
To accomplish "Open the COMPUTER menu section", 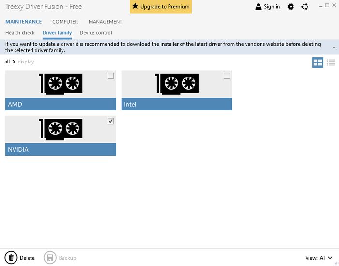I will point(65,22).
